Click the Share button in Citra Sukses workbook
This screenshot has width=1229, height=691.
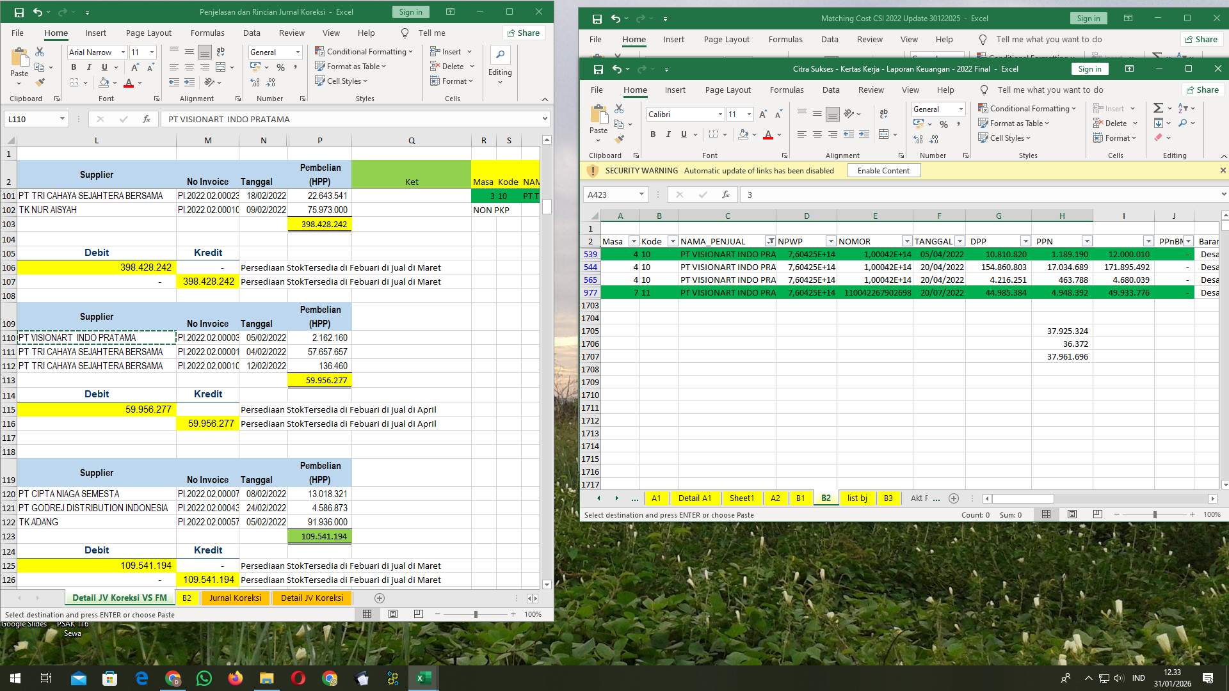pos(1202,90)
